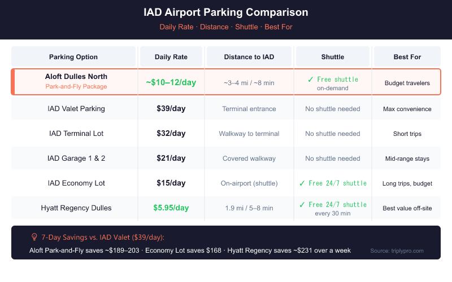Click the Distance to IAD column header
The image size is (452, 282).
249,57
